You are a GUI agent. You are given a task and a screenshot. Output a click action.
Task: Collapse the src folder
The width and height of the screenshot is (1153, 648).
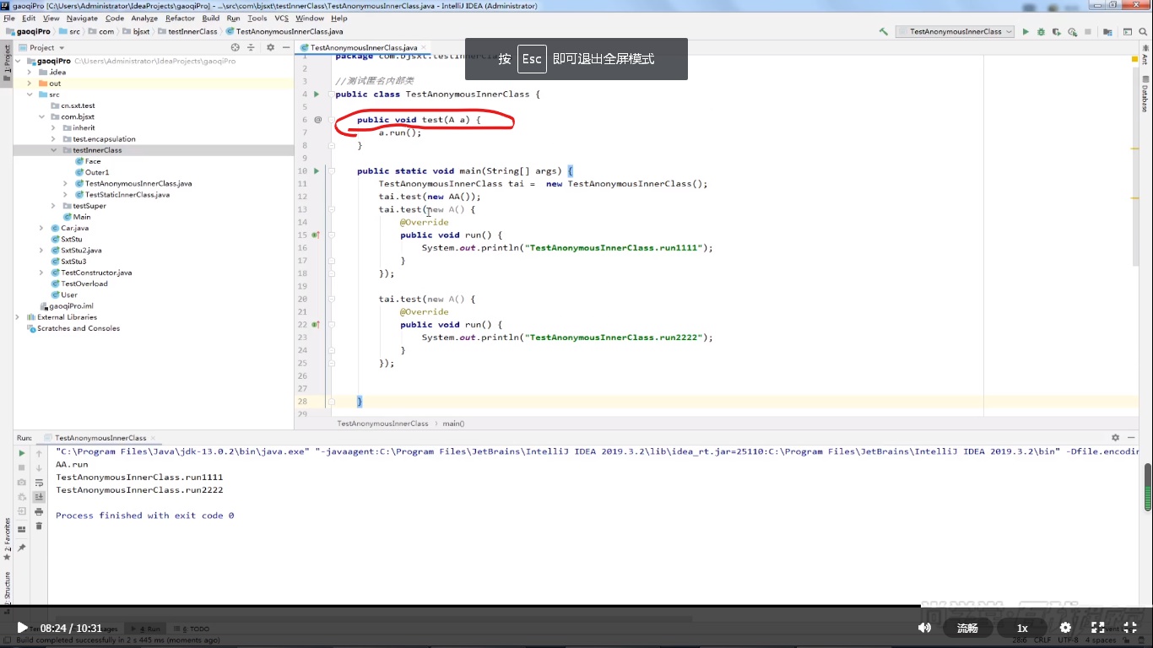coord(30,94)
